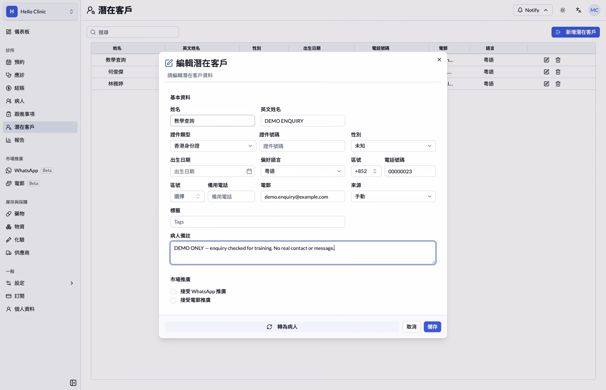Open the Notify bell menu
This screenshot has width=606, height=390.
click(533, 10)
